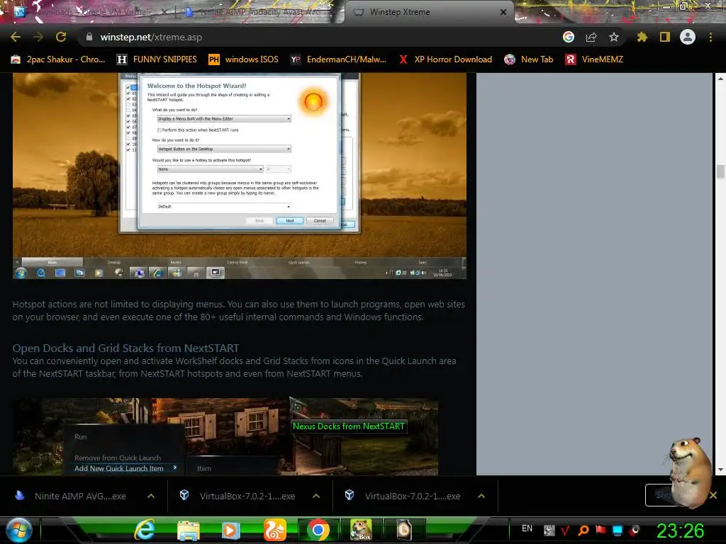Open the Windows Start orb
Screen dimensions: 726x544
(18, 530)
